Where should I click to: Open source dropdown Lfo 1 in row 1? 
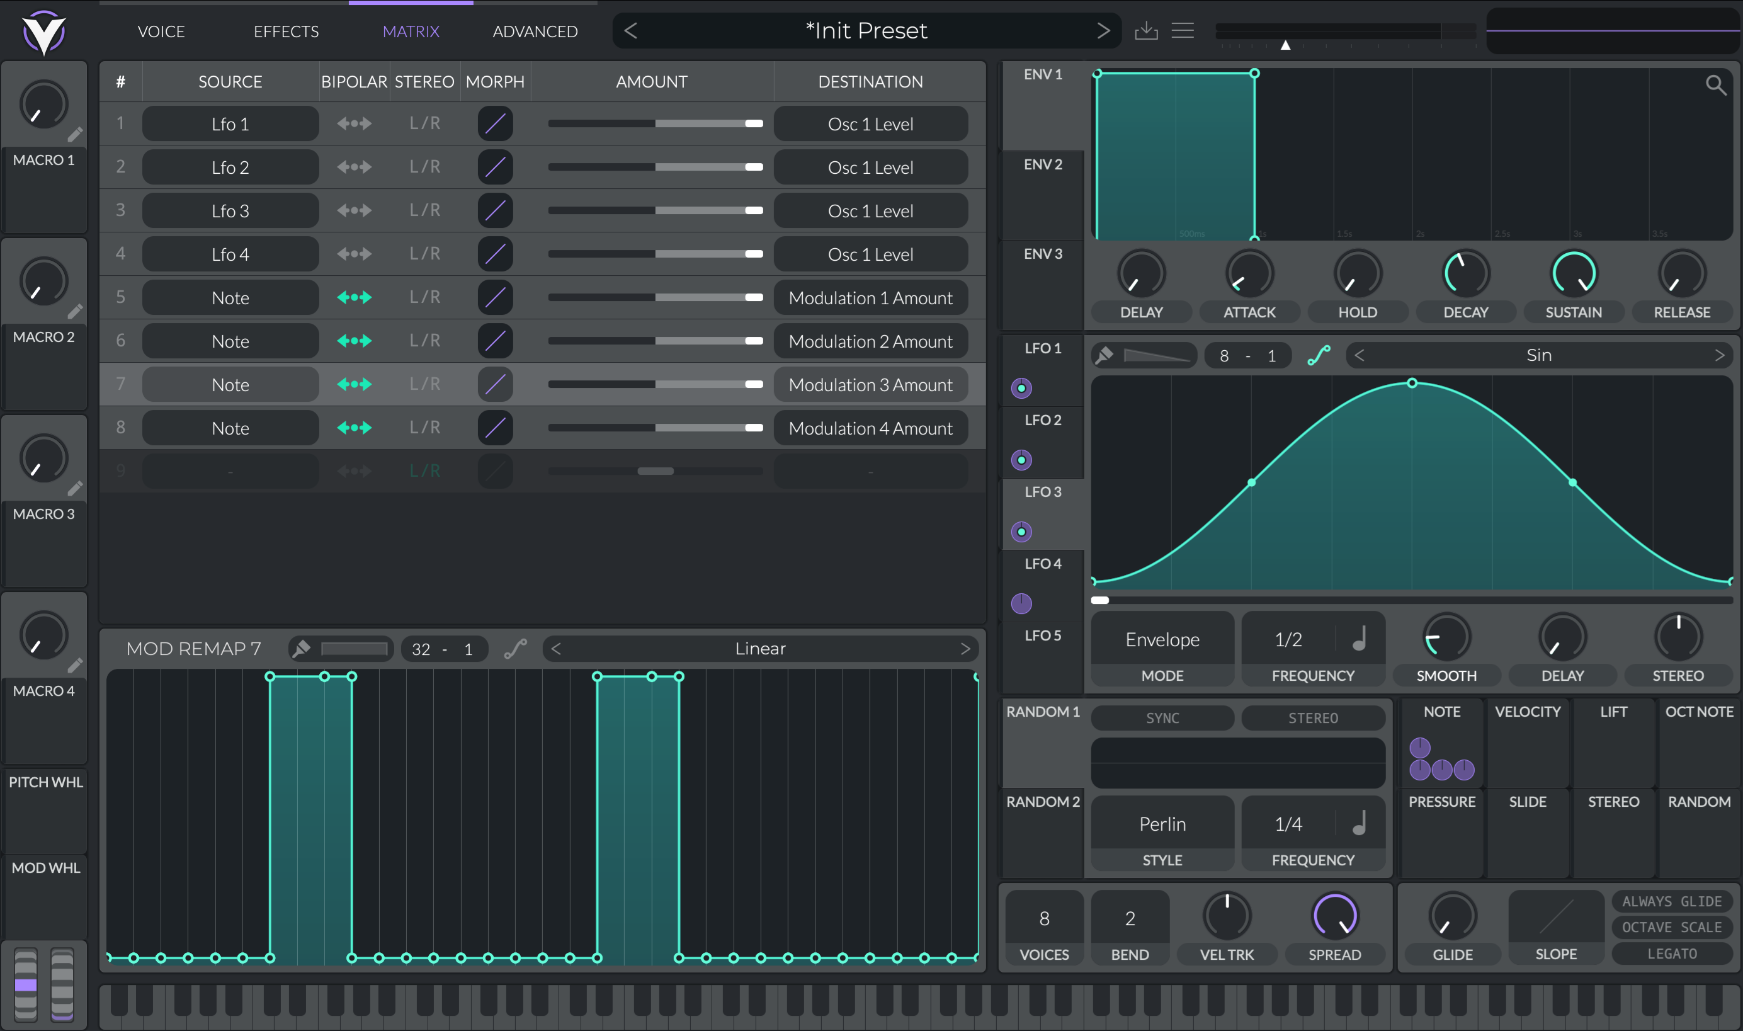230,123
